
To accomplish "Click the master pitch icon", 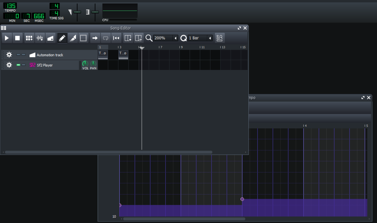I will 88,12.
